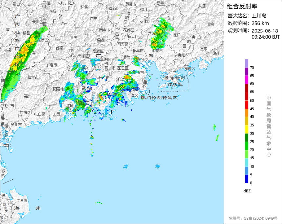This screenshot has height=224, width=282.
Task: Click the 麻章区 district label
Action: 6,145
